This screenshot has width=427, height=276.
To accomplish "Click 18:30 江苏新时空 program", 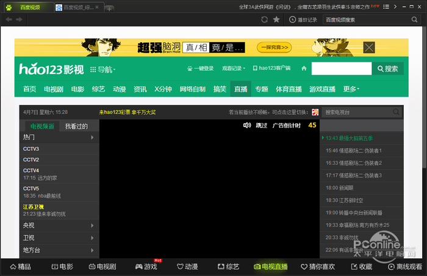I will [x=361, y=200].
